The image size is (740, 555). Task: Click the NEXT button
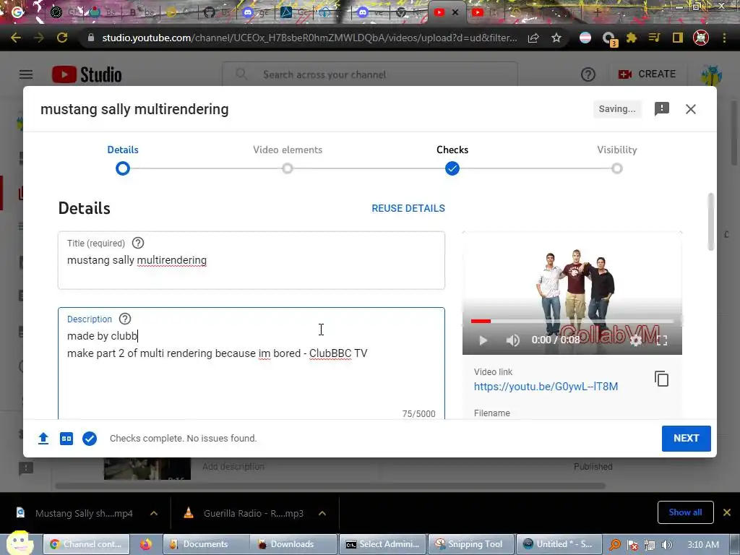pyautogui.click(x=687, y=439)
